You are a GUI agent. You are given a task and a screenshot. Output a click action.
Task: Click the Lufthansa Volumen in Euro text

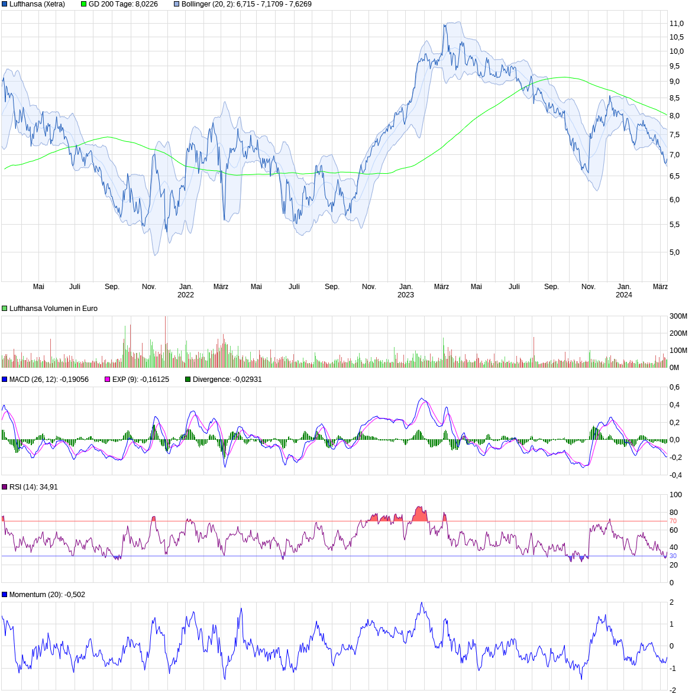[53, 308]
